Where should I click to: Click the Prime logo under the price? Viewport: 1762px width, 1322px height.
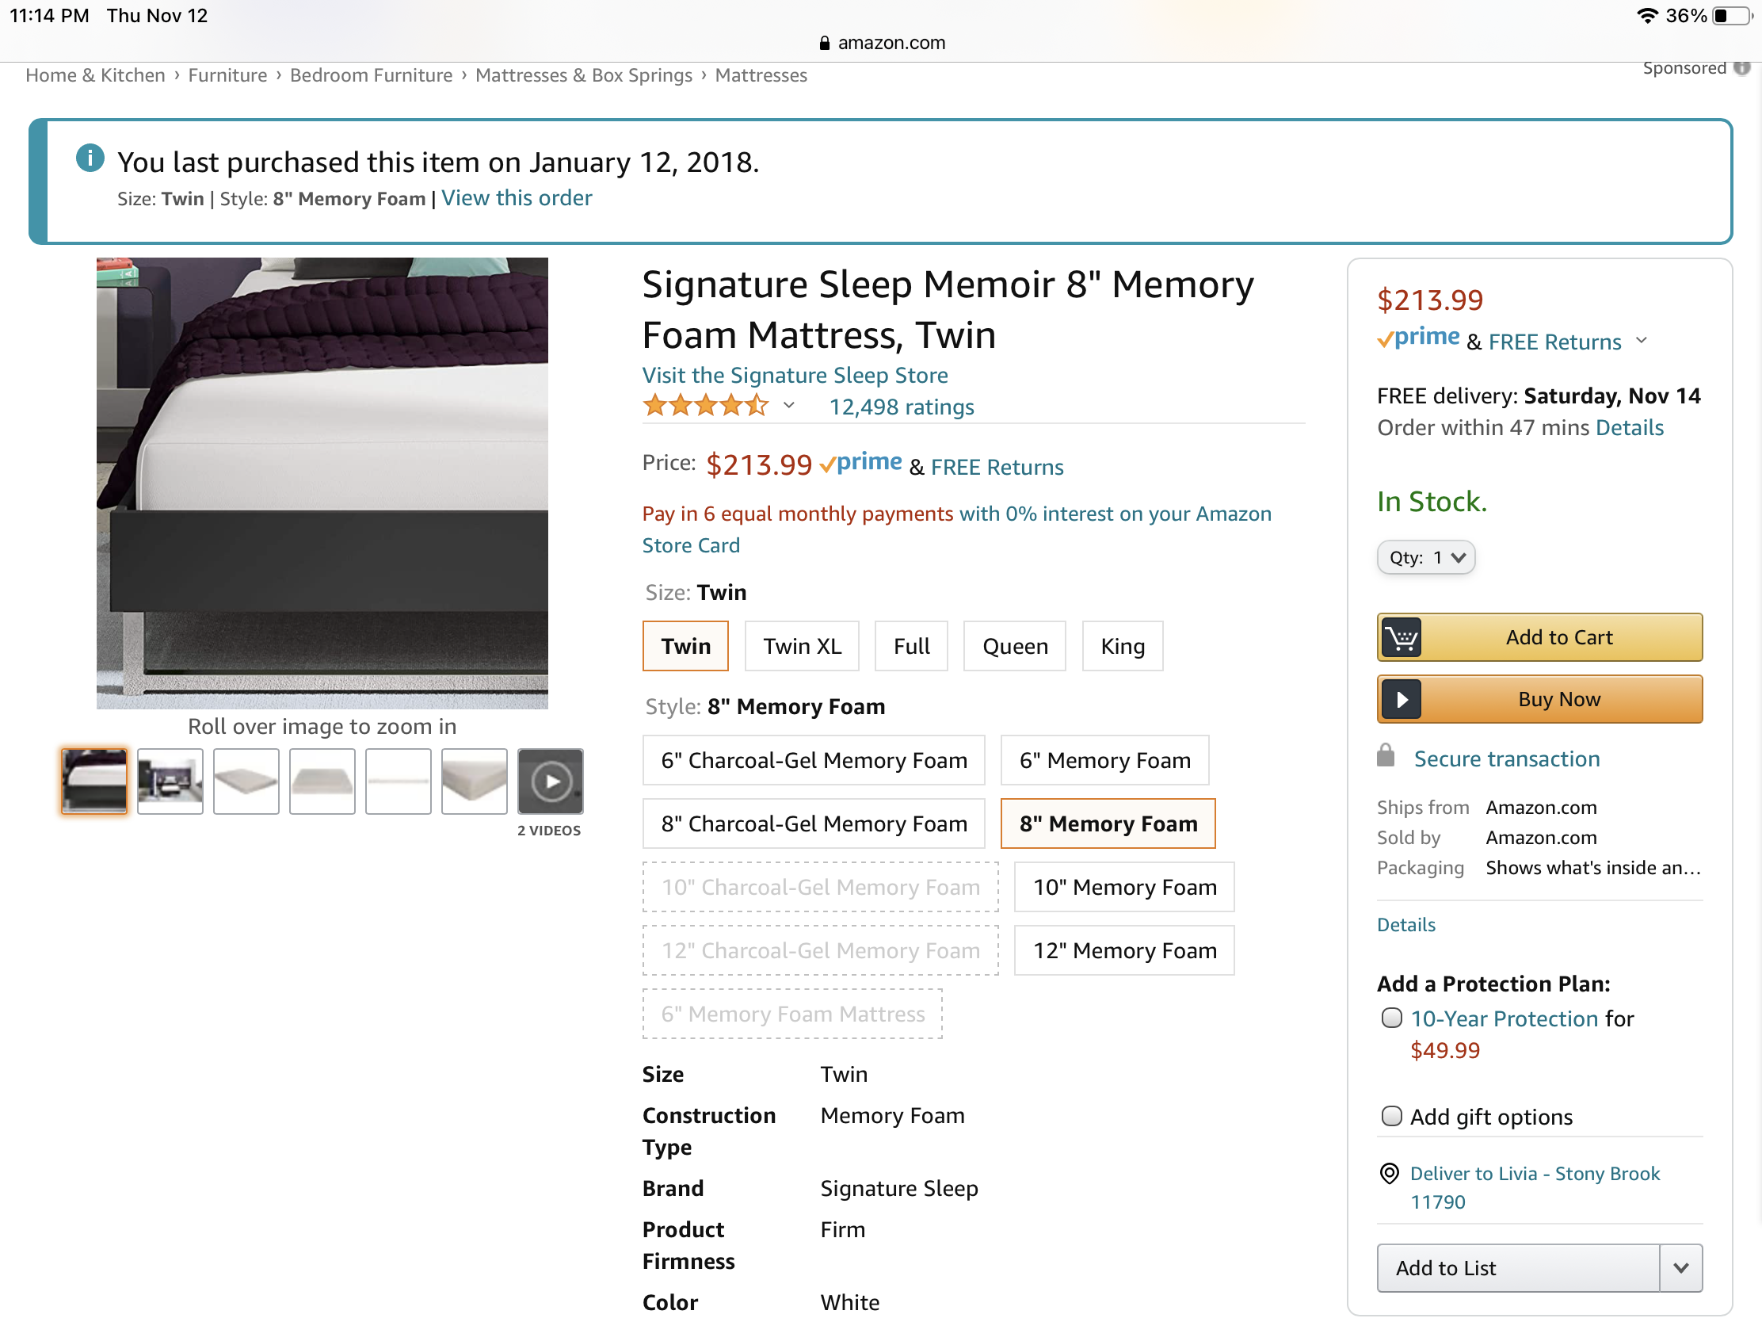(1419, 338)
